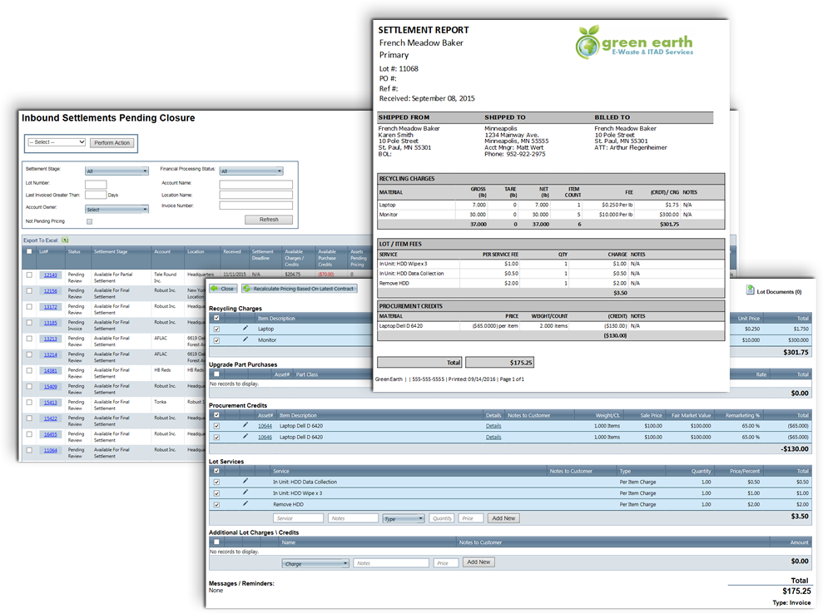Edit the Remove HDD service row
823x614 pixels.
[x=245, y=504]
